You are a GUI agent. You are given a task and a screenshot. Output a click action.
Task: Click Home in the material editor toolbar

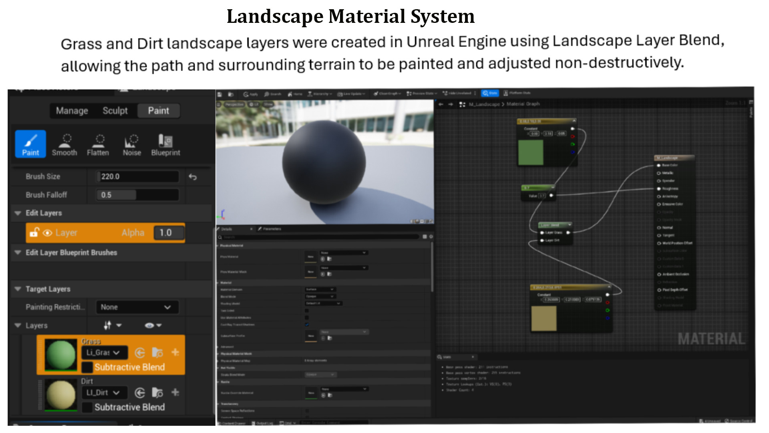[x=295, y=94]
